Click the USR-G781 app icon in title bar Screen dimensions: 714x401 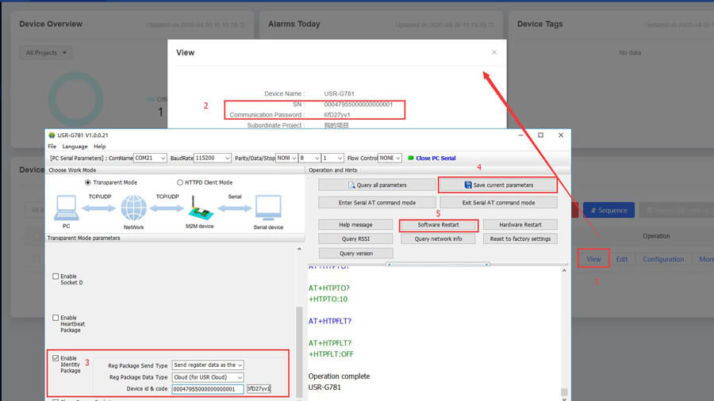(x=52, y=136)
